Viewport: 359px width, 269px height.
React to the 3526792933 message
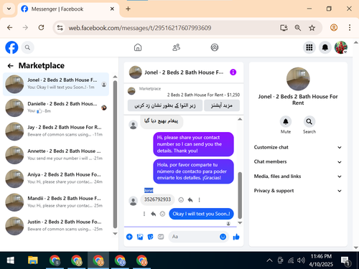tap(181, 200)
